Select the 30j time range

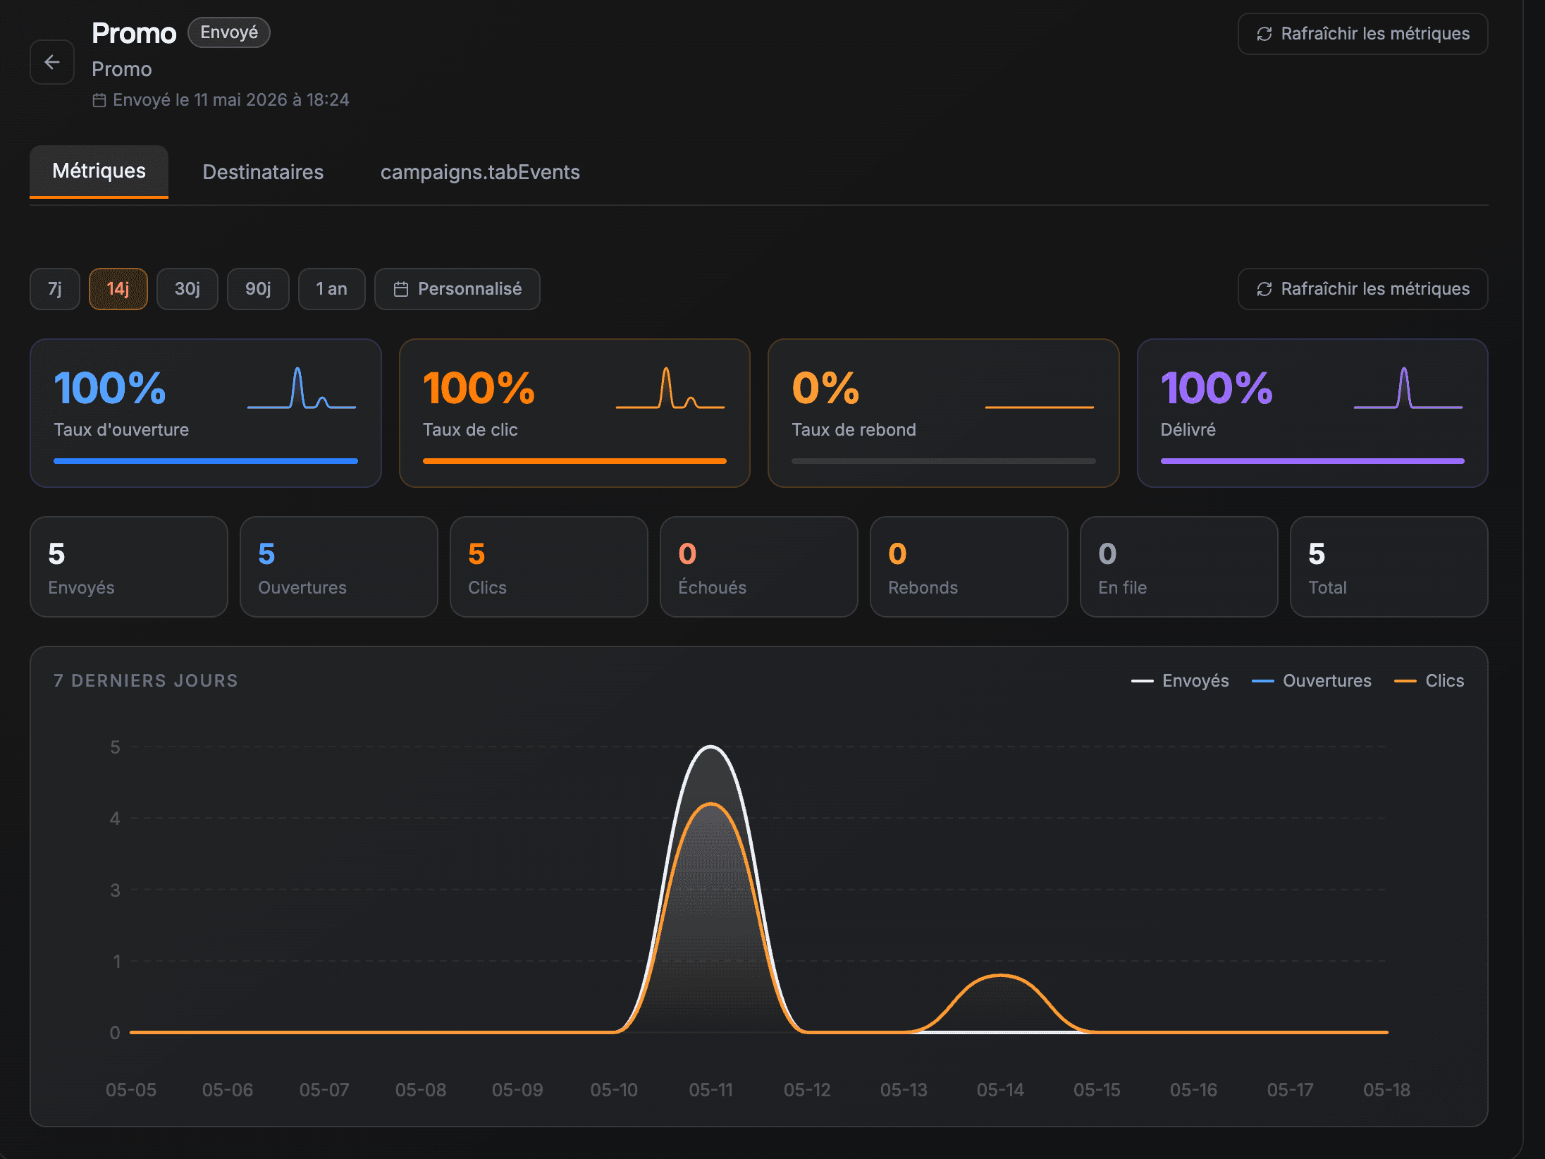point(187,289)
